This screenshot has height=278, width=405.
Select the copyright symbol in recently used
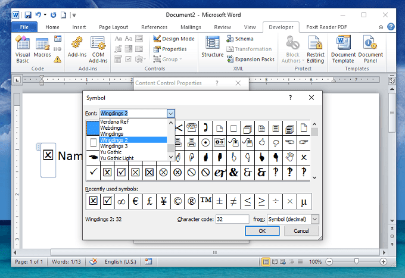point(177,201)
